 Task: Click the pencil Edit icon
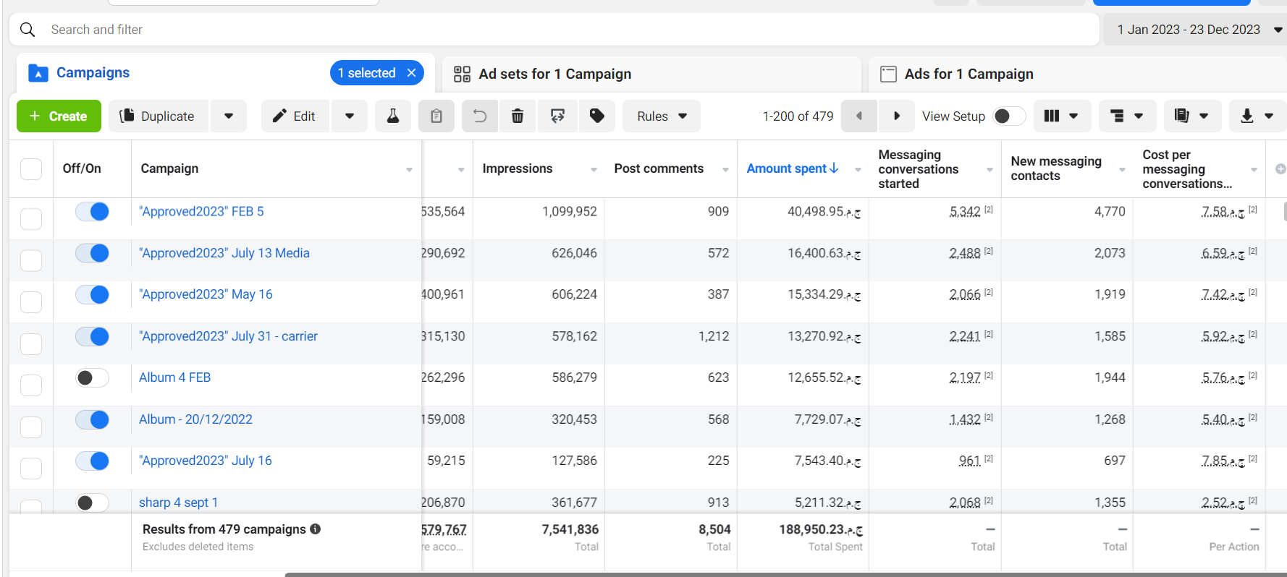[x=279, y=116]
